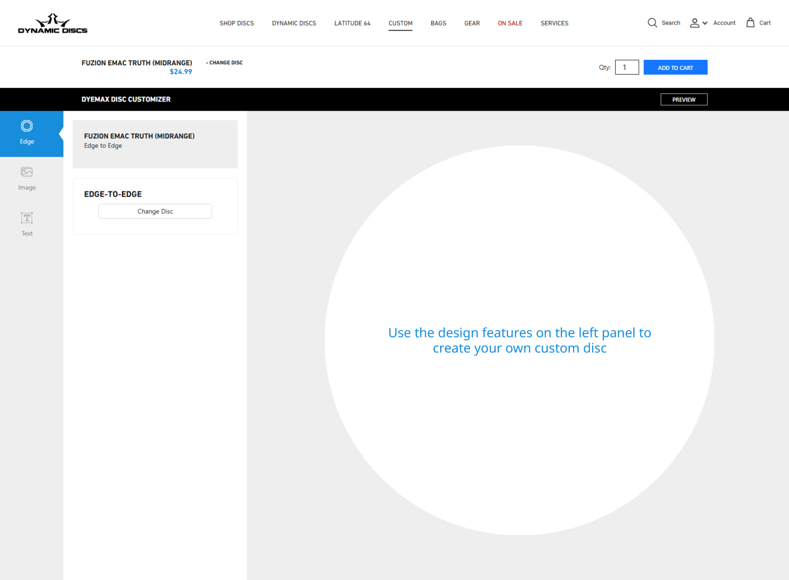Screen dimensions: 789x580
Task: Open the Bags menu
Action: click(438, 23)
